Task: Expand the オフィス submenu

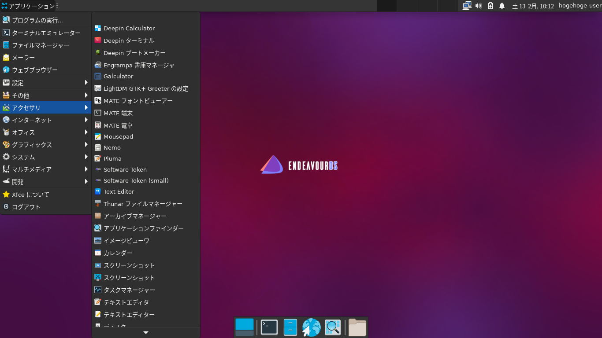Action: 46,132
